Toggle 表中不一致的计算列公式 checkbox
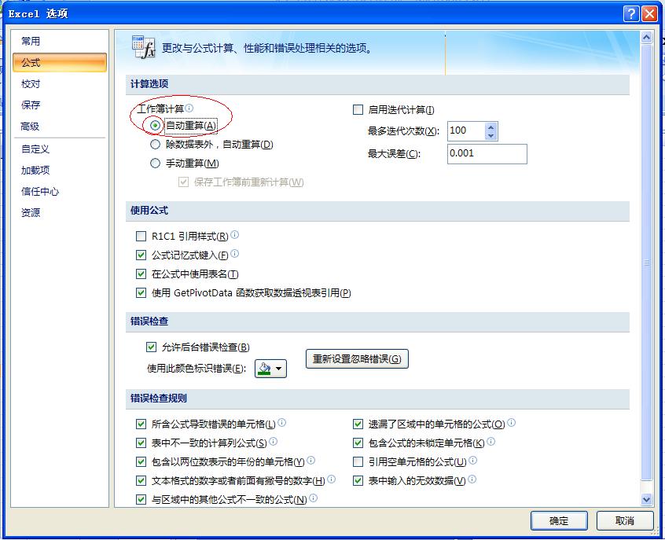Screen dimensions: 665x540 (141, 443)
